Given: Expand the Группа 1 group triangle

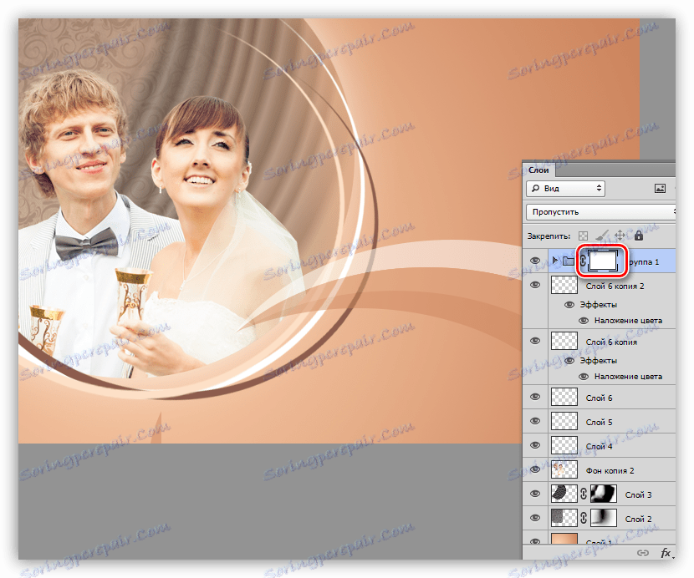Looking at the screenshot, I should point(554,261).
